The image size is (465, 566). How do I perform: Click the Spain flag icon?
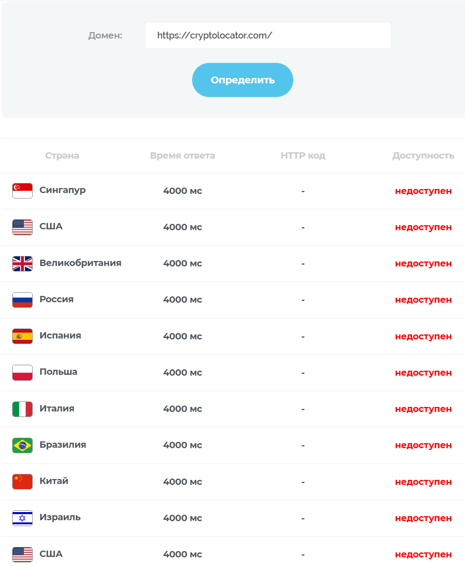tap(22, 336)
